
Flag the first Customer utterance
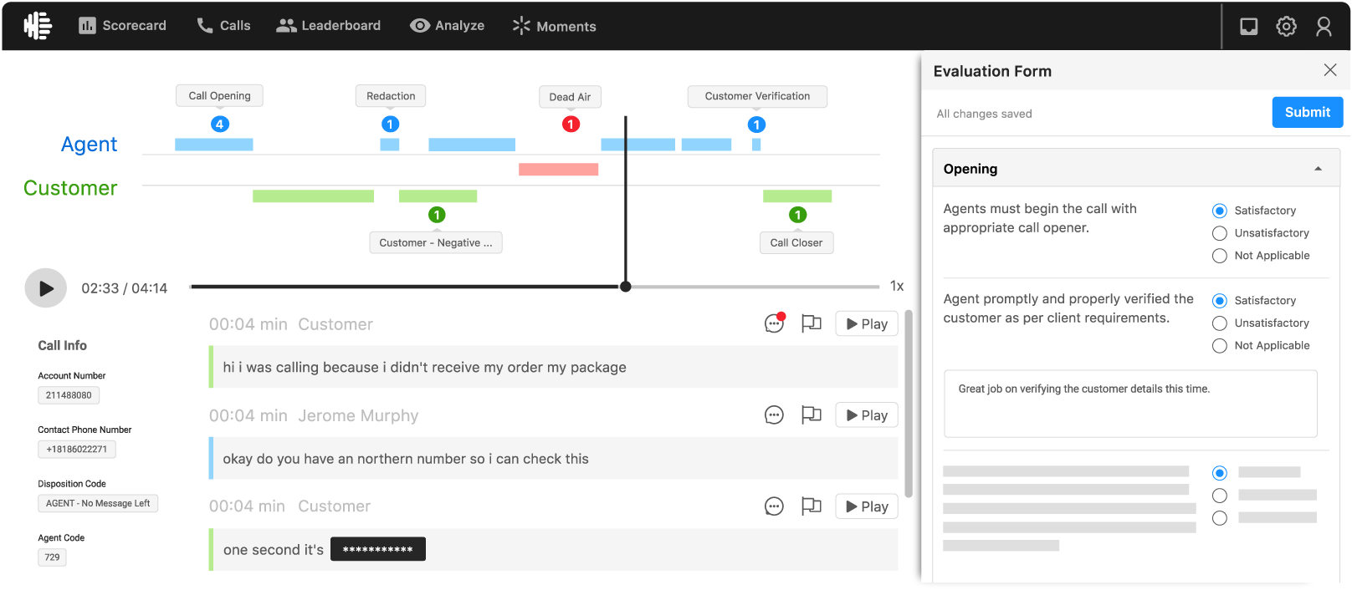coord(812,323)
